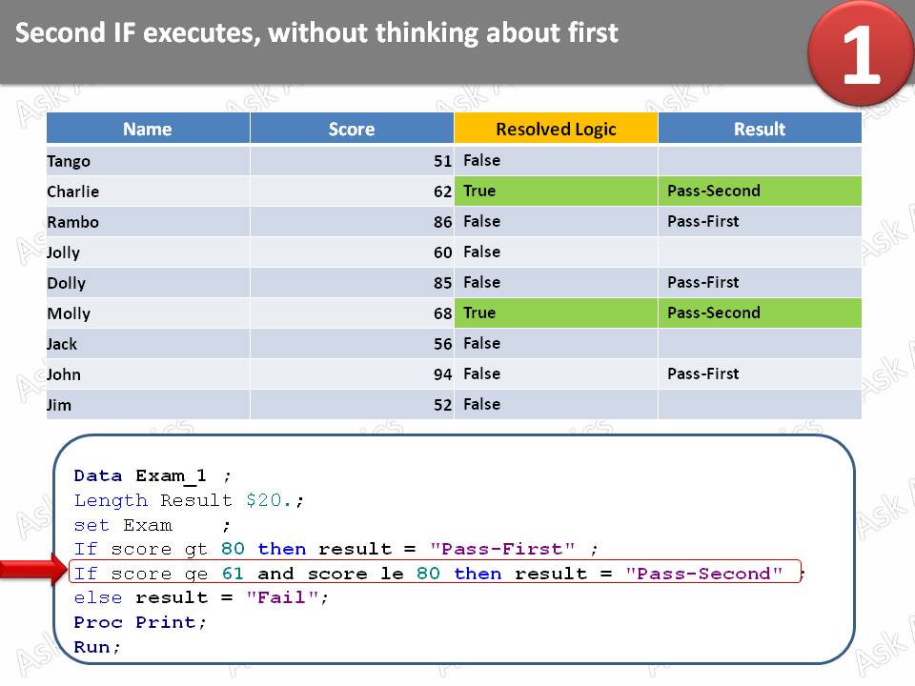Image resolution: width=915 pixels, height=686 pixels.
Task: Click the score value 60
Action: pos(442,252)
